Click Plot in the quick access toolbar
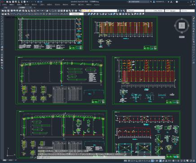 25,2
